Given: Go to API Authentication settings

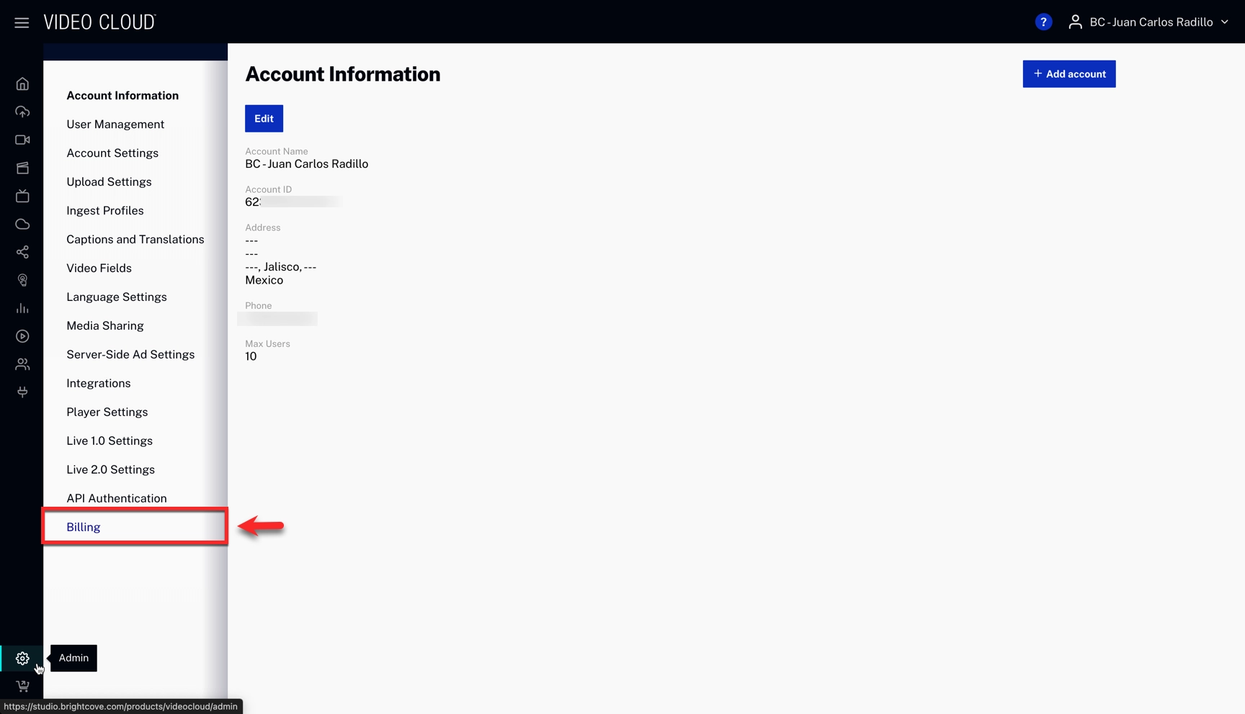Looking at the screenshot, I should tap(117, 498).
